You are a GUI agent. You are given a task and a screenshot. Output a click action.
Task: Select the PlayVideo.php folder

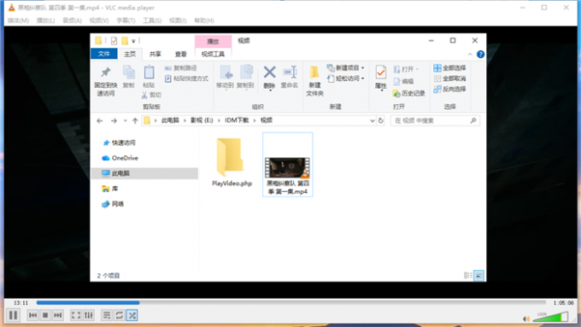[x=232, y=162]
